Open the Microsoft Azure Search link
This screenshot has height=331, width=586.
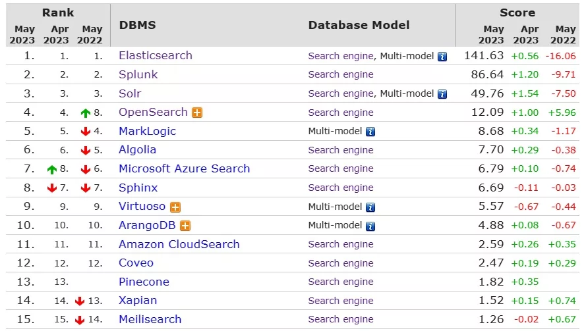click(x=185, y=168)
